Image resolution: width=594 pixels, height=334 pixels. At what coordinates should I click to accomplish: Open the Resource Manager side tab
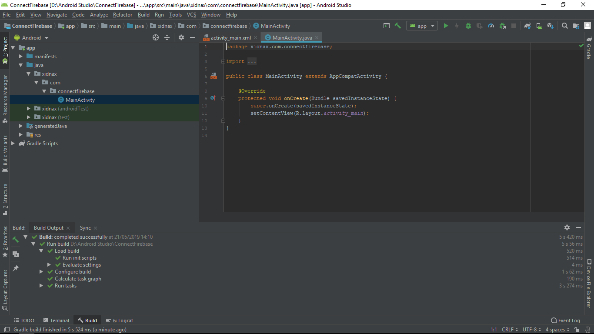click(5, 98)
